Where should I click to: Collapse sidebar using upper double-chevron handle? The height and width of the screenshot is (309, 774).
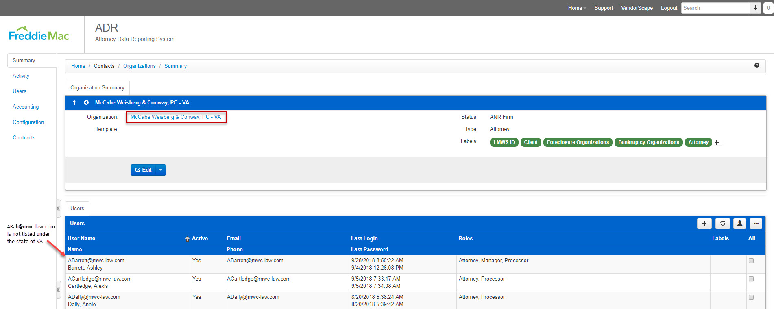click(59, 209)
